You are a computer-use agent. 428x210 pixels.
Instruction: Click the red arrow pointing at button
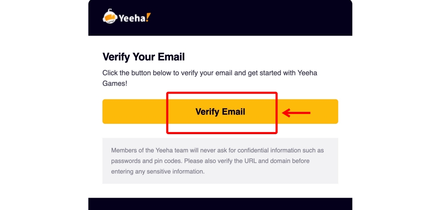tap(296, 113)
